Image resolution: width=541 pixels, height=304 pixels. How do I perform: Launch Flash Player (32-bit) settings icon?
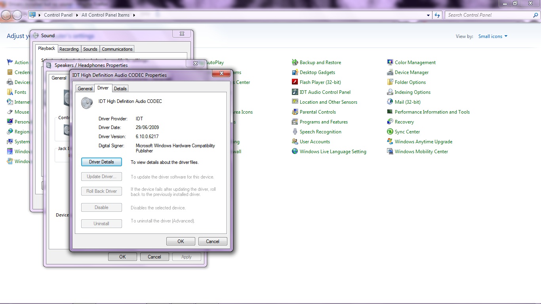(295, 82)
